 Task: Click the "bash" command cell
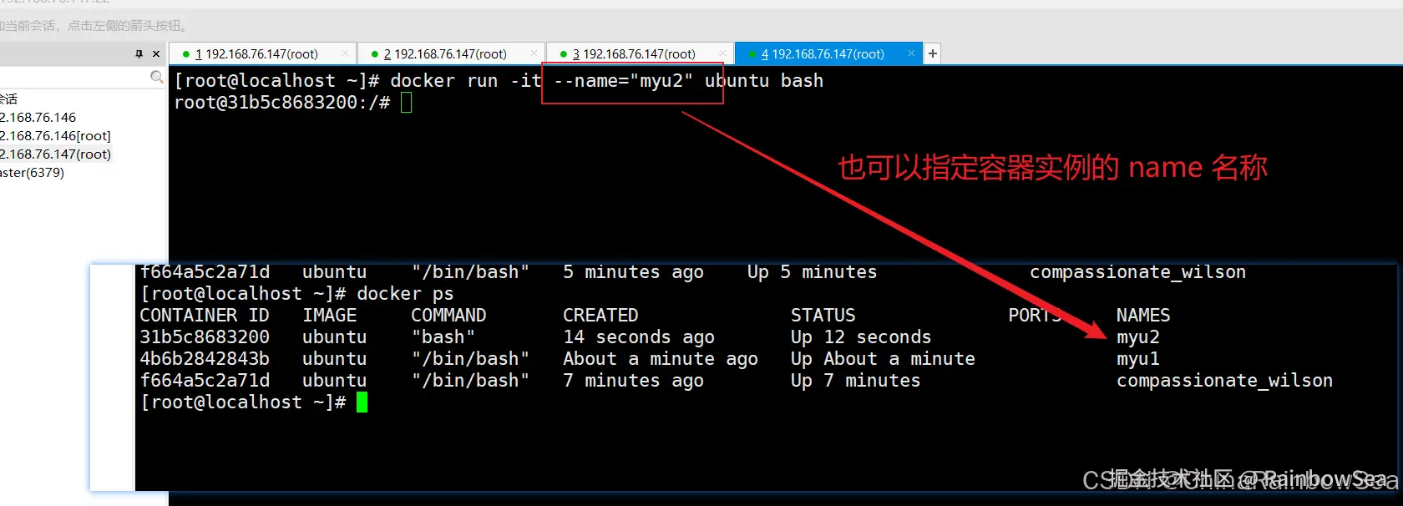tap(443, 337)
